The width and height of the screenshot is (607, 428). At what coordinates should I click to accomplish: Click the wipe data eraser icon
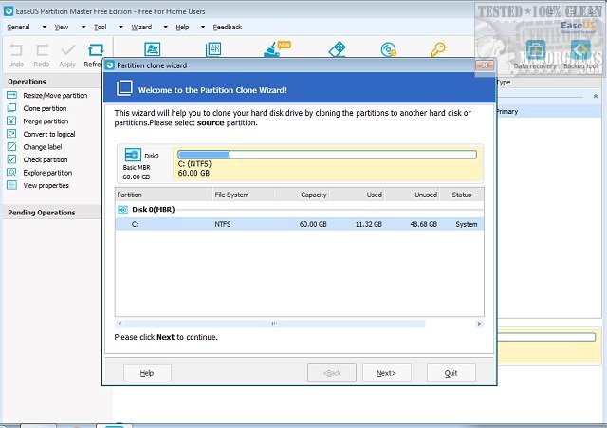pyautogui.click(x=337, y=49)
